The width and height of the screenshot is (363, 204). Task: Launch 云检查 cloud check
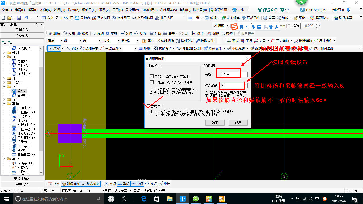[x=83, y=18]
